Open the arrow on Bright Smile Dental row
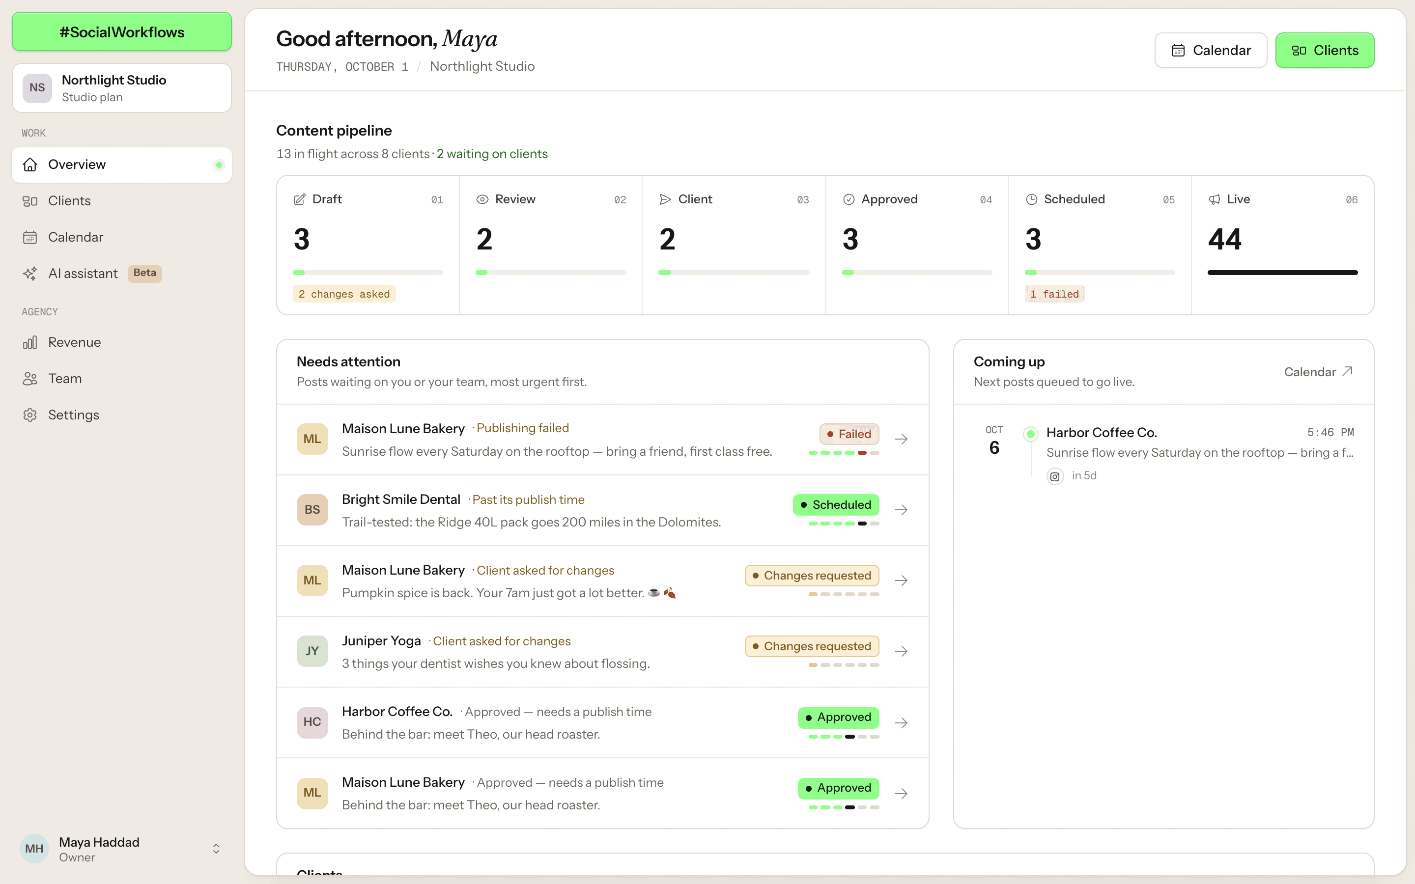1415x884 pixels. pos(901,510)
